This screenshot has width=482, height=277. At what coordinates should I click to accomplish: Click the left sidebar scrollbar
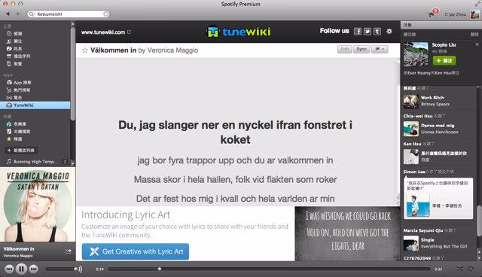(x=73, y=74)
